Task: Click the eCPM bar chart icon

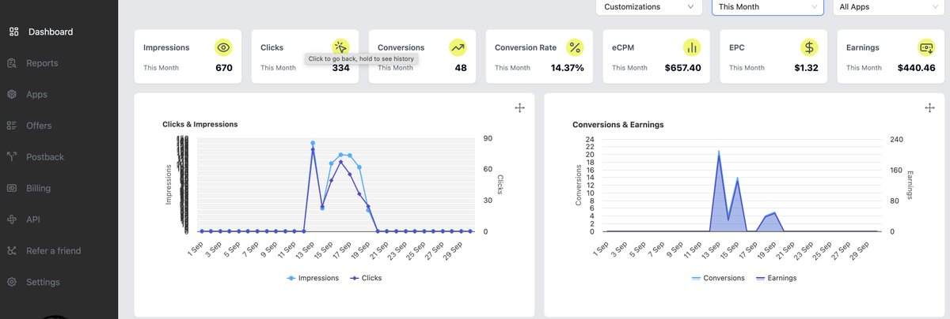Action: coord(692,47)
